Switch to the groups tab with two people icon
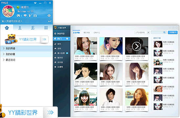The image size is (180, 118). coord(33,28)
